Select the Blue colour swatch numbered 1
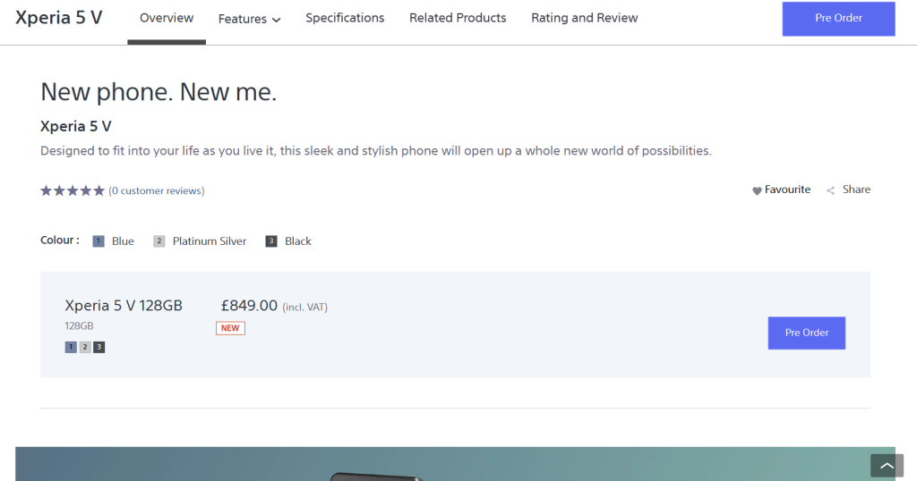 click(x=99, y=241)
